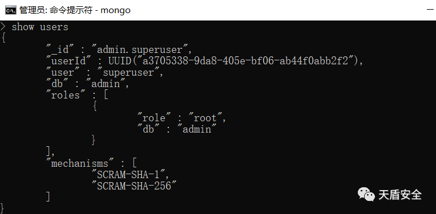The width and height of the screenshot is (436, 214).
Task: Click the "superuser" user value
Action: (130, 72)
